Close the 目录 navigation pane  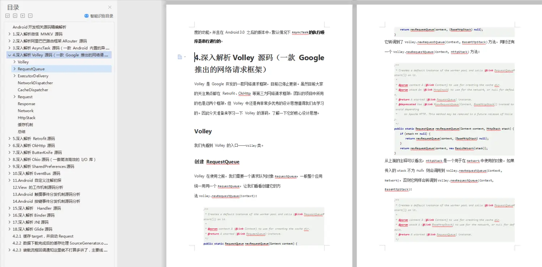[110, 7]
